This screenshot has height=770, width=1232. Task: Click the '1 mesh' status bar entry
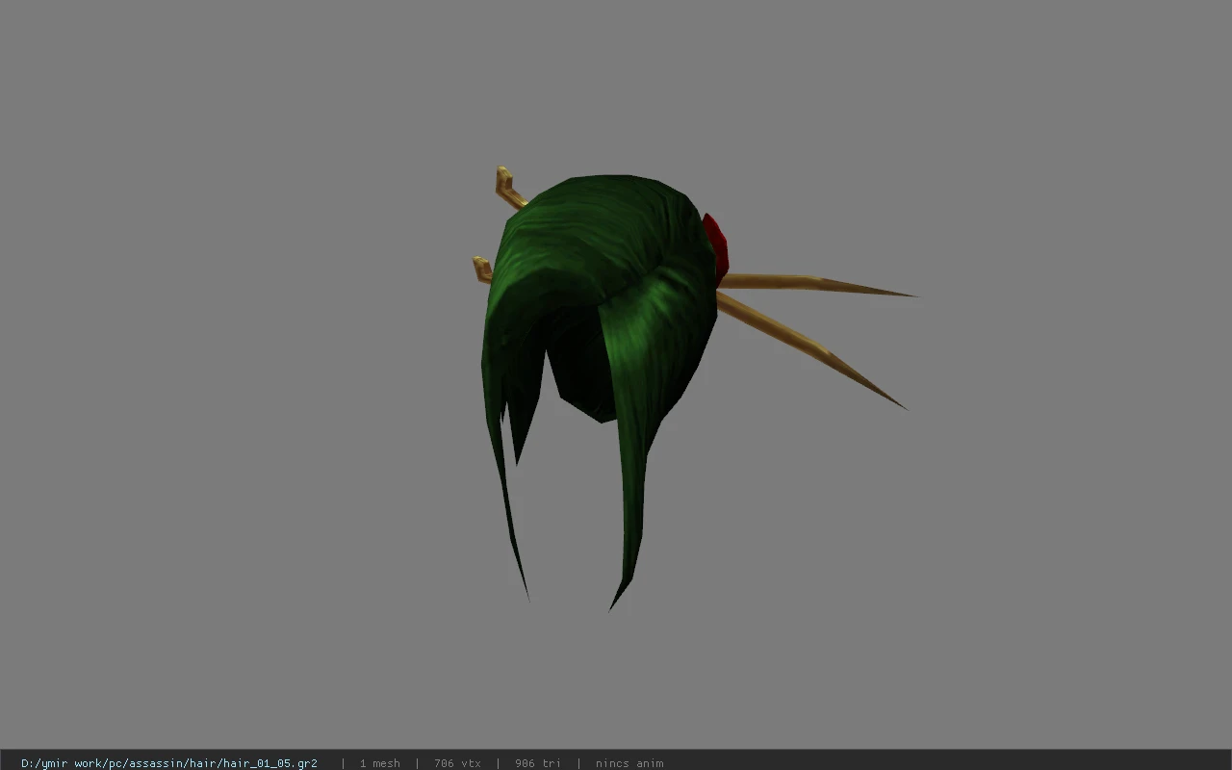(379, 763)
